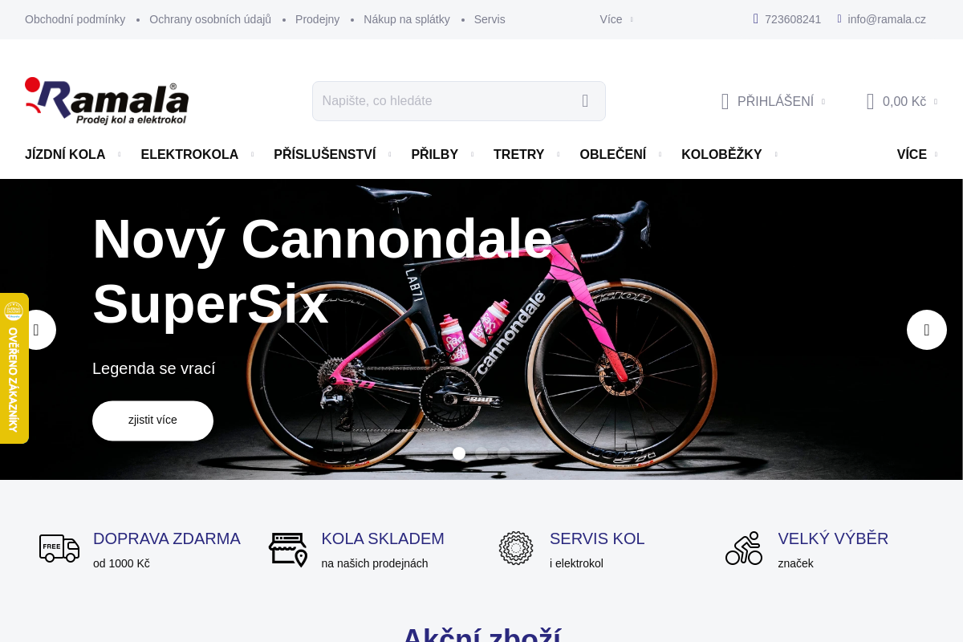Viewport: 963px width, 642px height.
Task: Expand the Více dropdown in top bar
Action: 616,19
